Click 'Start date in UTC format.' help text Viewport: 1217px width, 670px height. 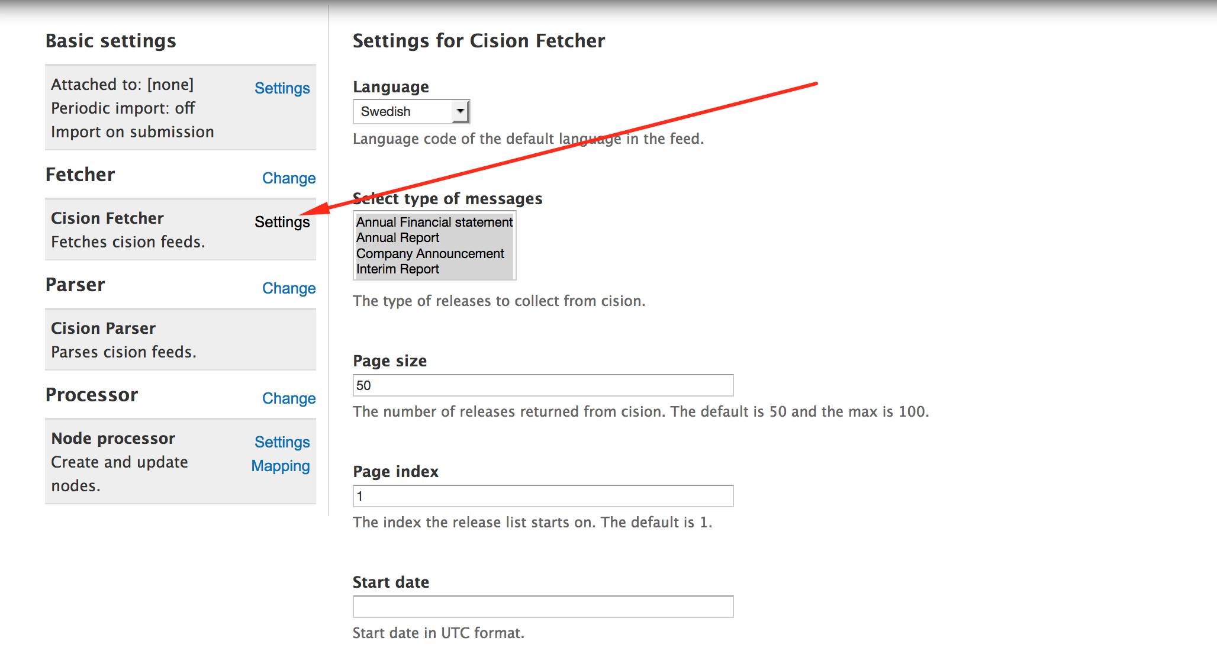439,633
